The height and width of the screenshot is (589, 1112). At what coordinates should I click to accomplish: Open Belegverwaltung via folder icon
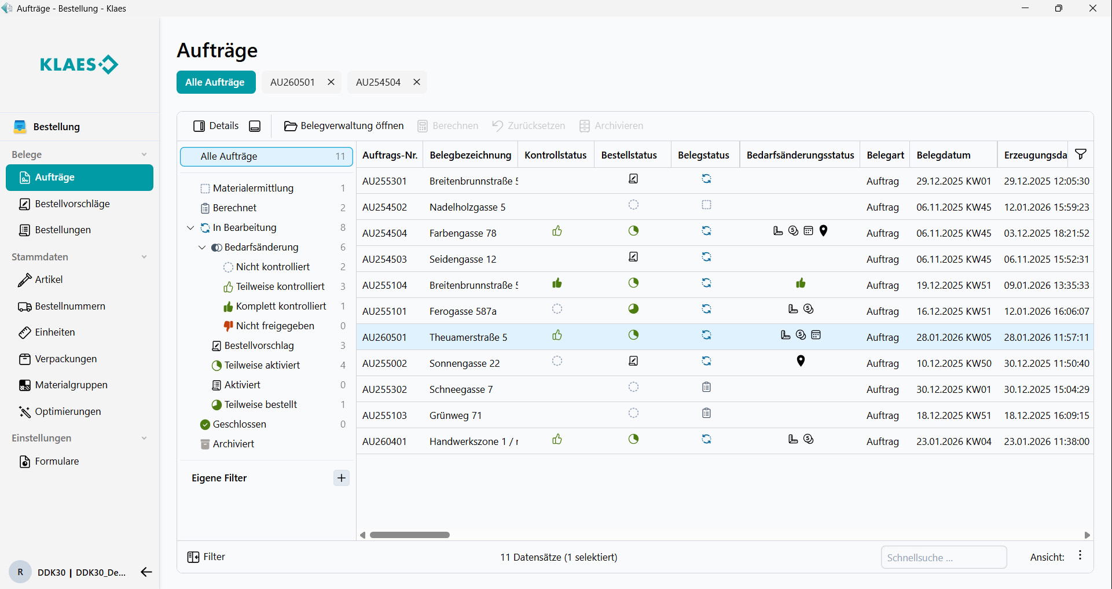pos(290,126)
